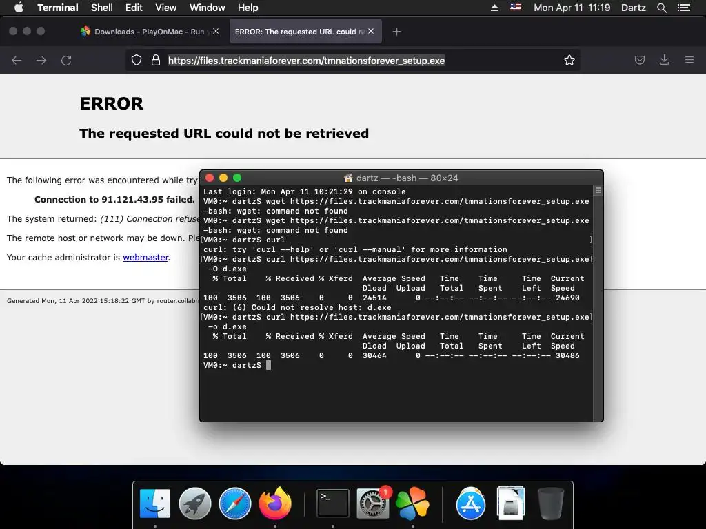Open Launchpad from the Dock
Image resolution: width=706 pixels, height=529 pixels.
coord(195,504)
